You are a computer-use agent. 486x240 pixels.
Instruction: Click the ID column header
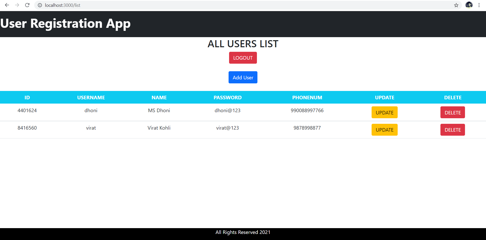(27, 98)
